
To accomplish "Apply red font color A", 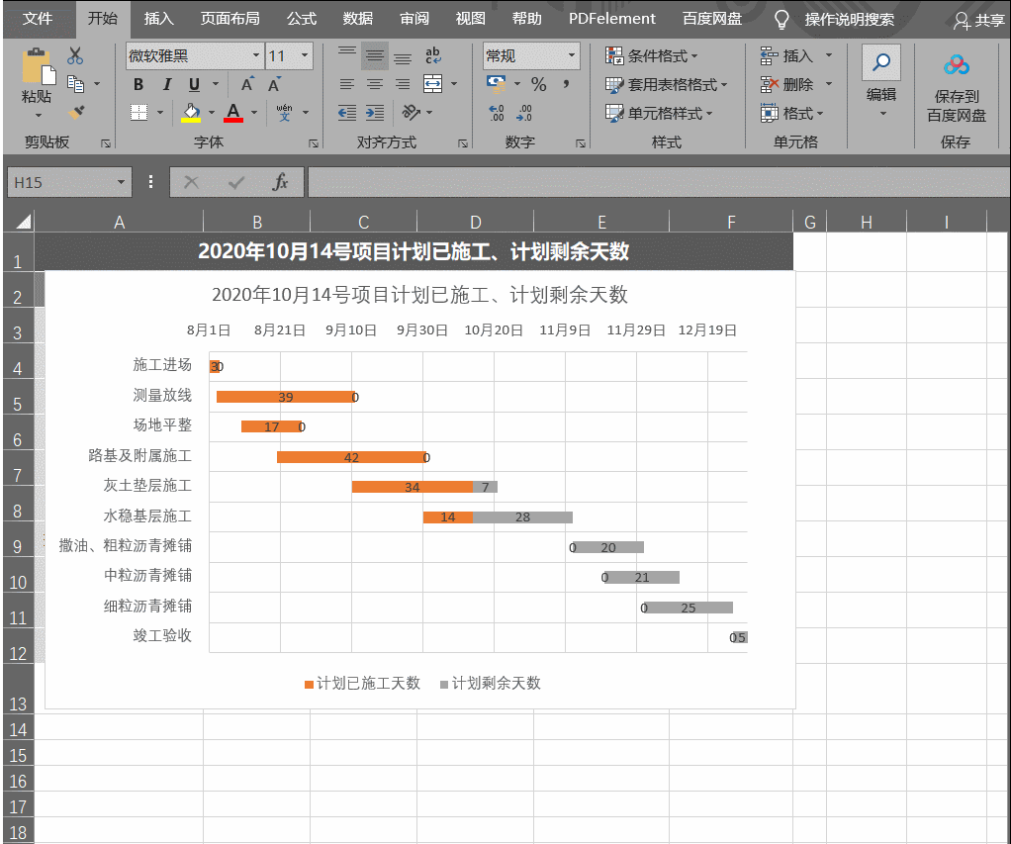I will coord(233,113).
